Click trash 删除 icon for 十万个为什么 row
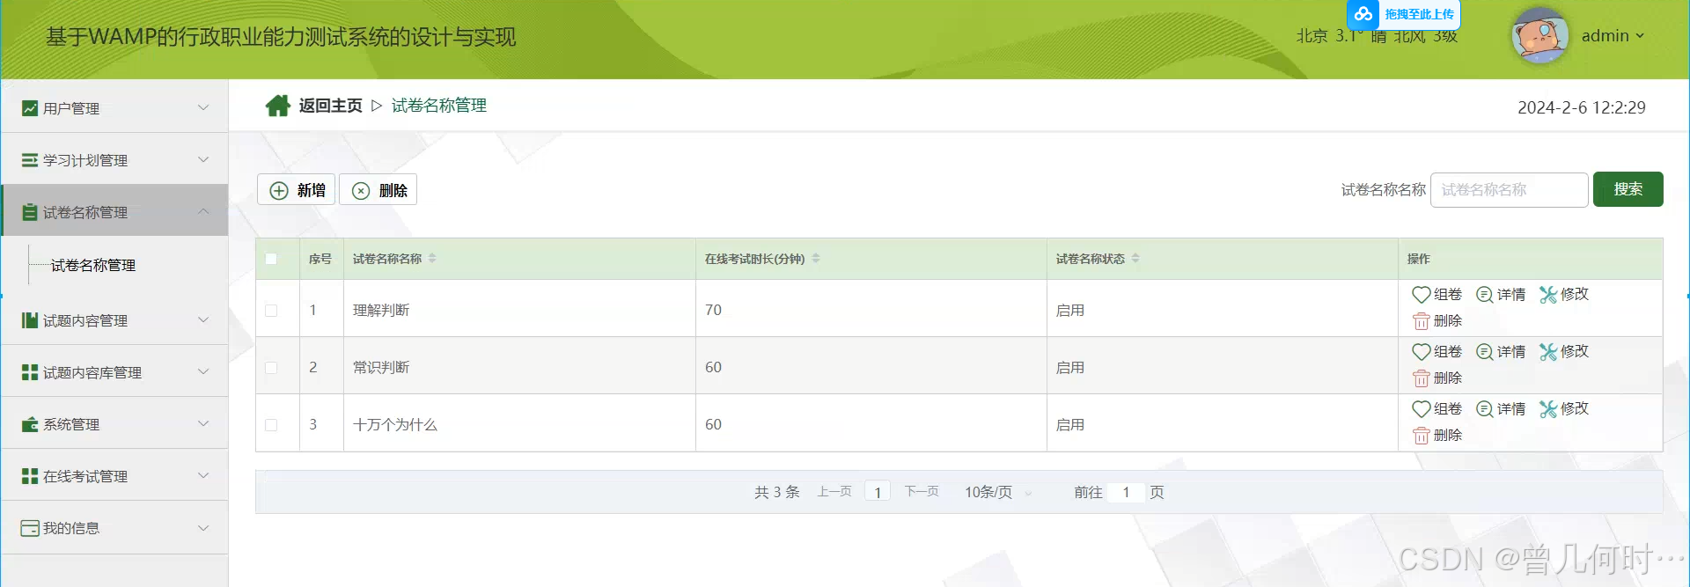 [x=1422, y=436]
